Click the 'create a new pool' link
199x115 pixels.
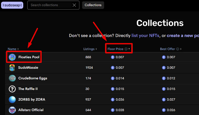[183, 36]
